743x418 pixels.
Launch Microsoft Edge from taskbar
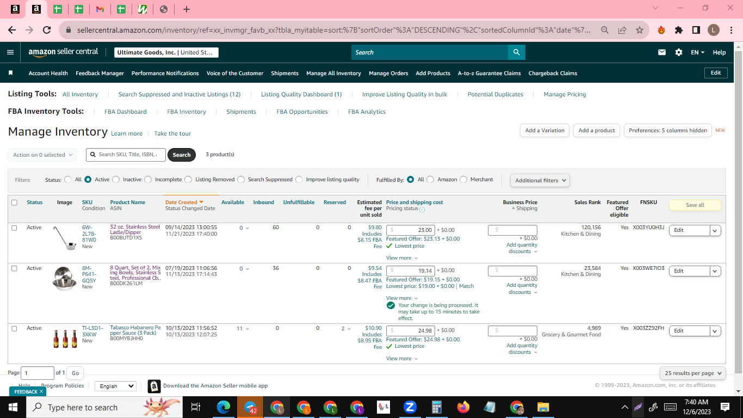click(x=224, y=407)
